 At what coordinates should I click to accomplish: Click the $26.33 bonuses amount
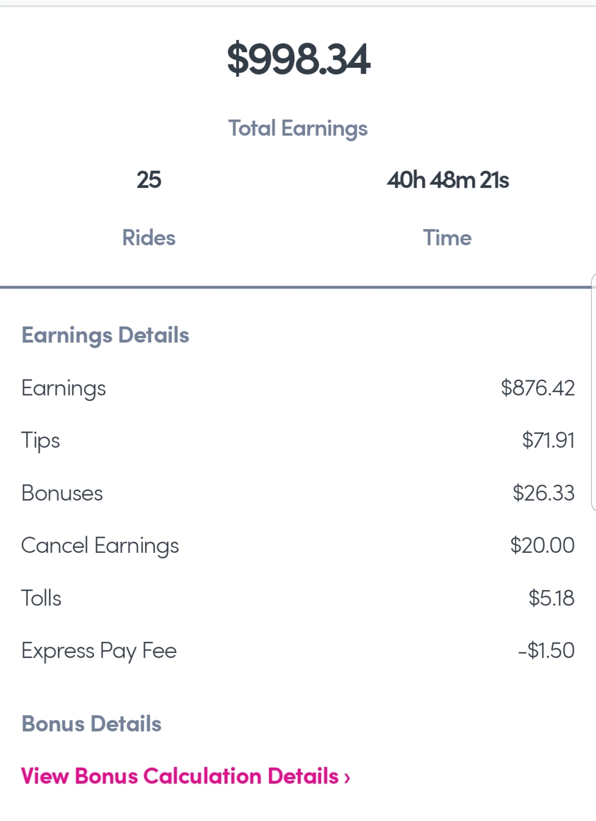pos(543,493)
